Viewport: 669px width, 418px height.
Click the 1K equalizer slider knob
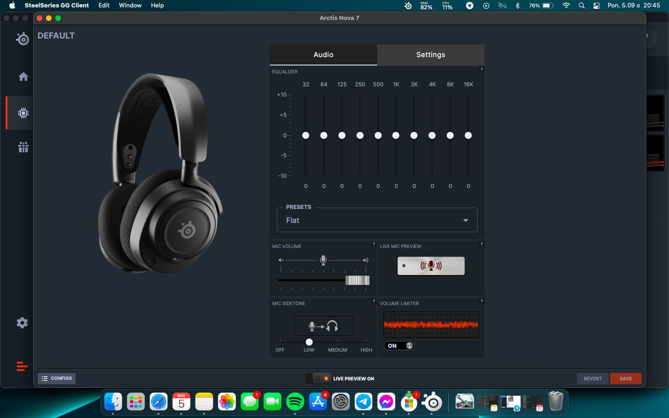point(396,135)
